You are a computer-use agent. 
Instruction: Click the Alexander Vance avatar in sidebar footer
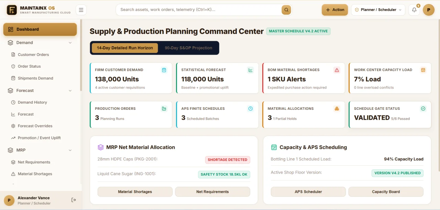point(9,200)
